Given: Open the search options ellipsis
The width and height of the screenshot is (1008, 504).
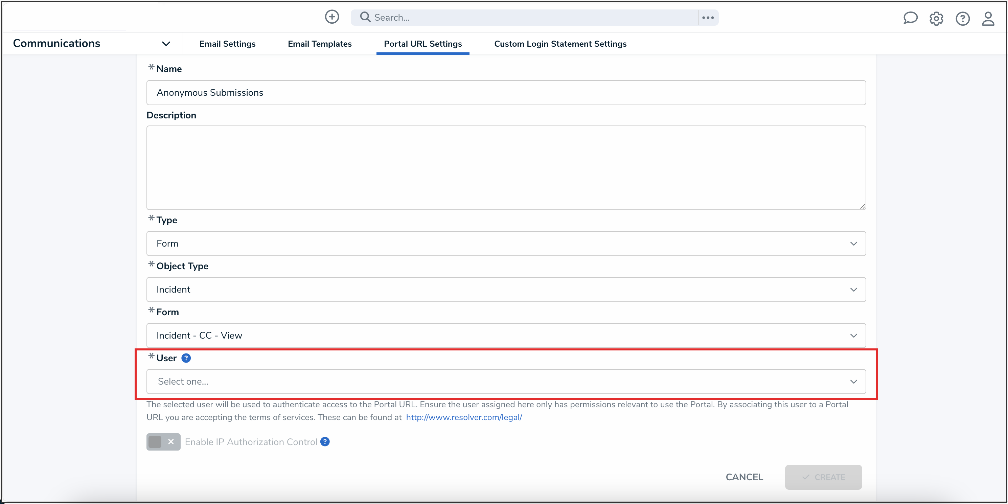Looking at the screenshot, I should point(708,18).
